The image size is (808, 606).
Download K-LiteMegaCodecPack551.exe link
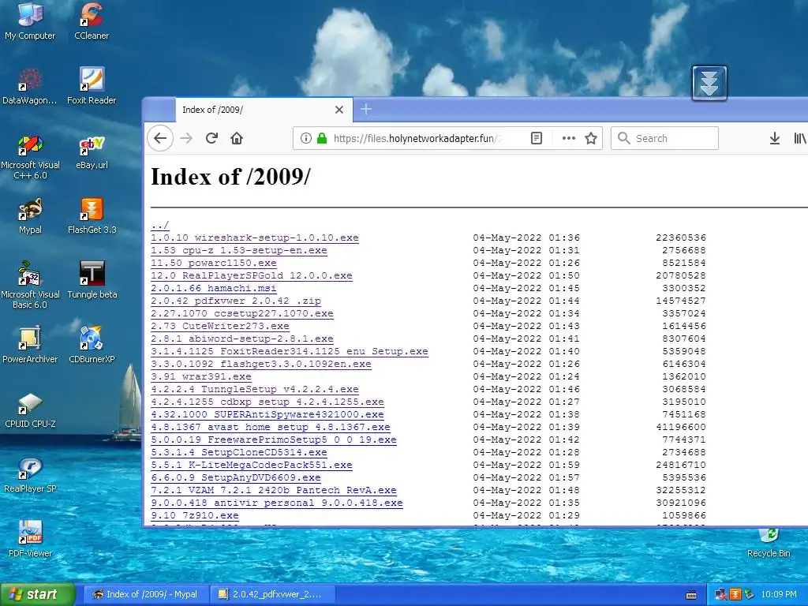pyautogui.click(x=252, y=465)
